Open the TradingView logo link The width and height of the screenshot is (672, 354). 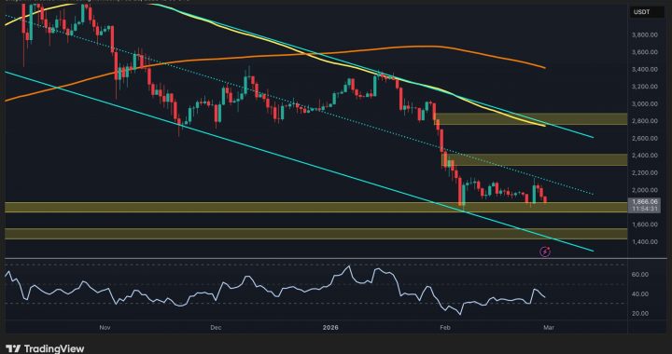point(45,348)
